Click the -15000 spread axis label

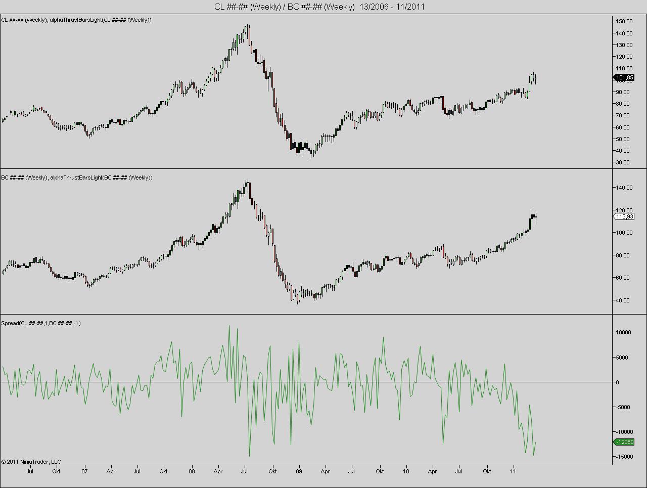coord(624,457)
